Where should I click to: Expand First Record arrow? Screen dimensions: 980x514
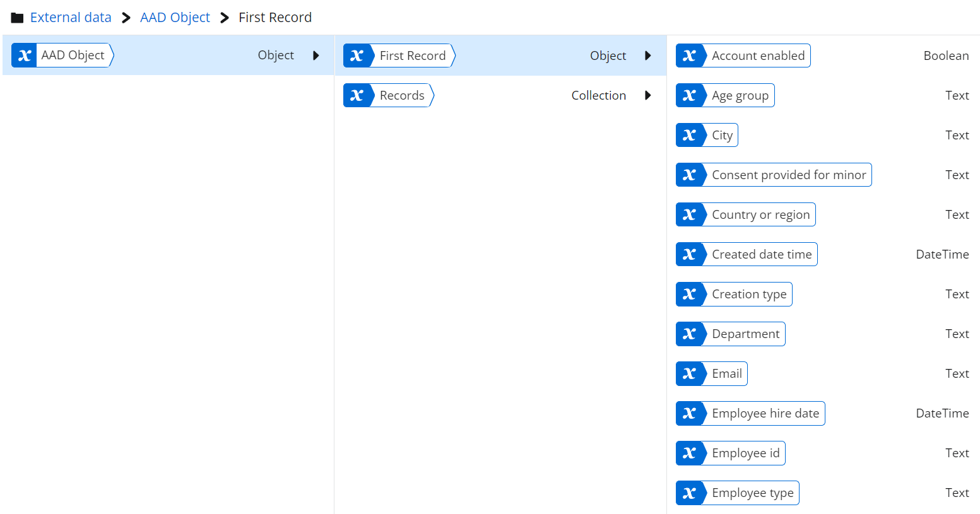(x=648, y=55)
